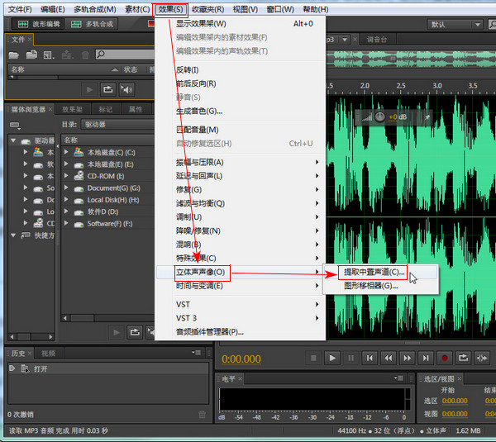This screenshot has height=442, width=496.
Task: Open the 振幅与压限(A) submenu
Action: [241, 163]
